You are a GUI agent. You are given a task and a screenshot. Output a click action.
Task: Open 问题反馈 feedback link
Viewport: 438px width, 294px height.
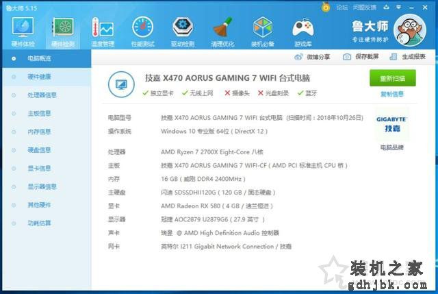click(x=365, y=8)
